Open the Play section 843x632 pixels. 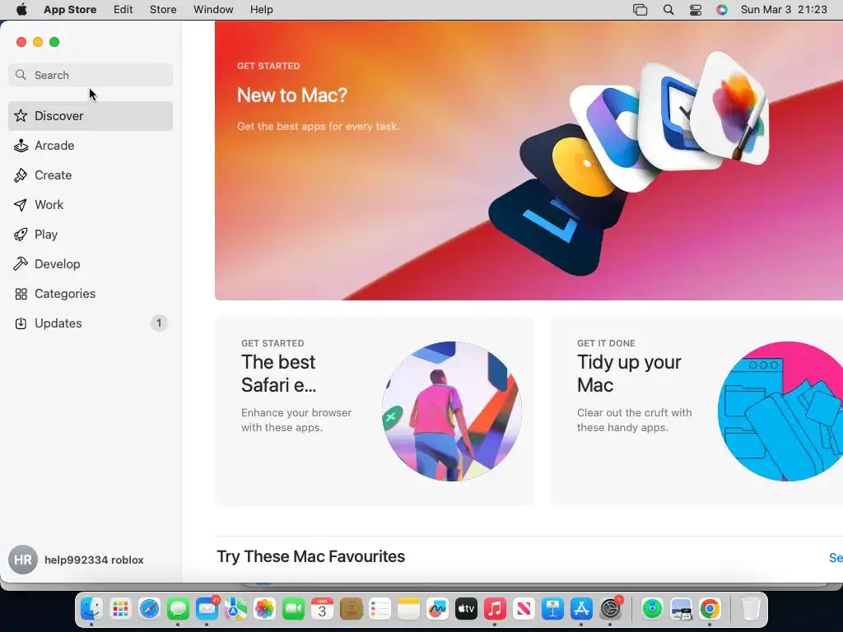click(91, 235)
